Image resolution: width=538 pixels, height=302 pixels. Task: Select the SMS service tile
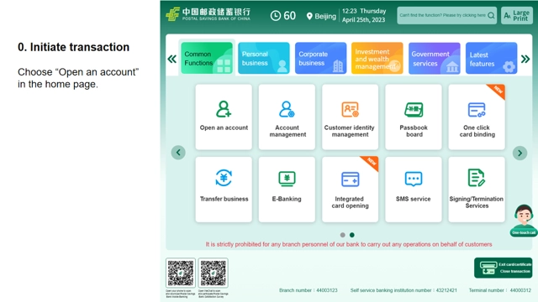click(x=414, y=190)
